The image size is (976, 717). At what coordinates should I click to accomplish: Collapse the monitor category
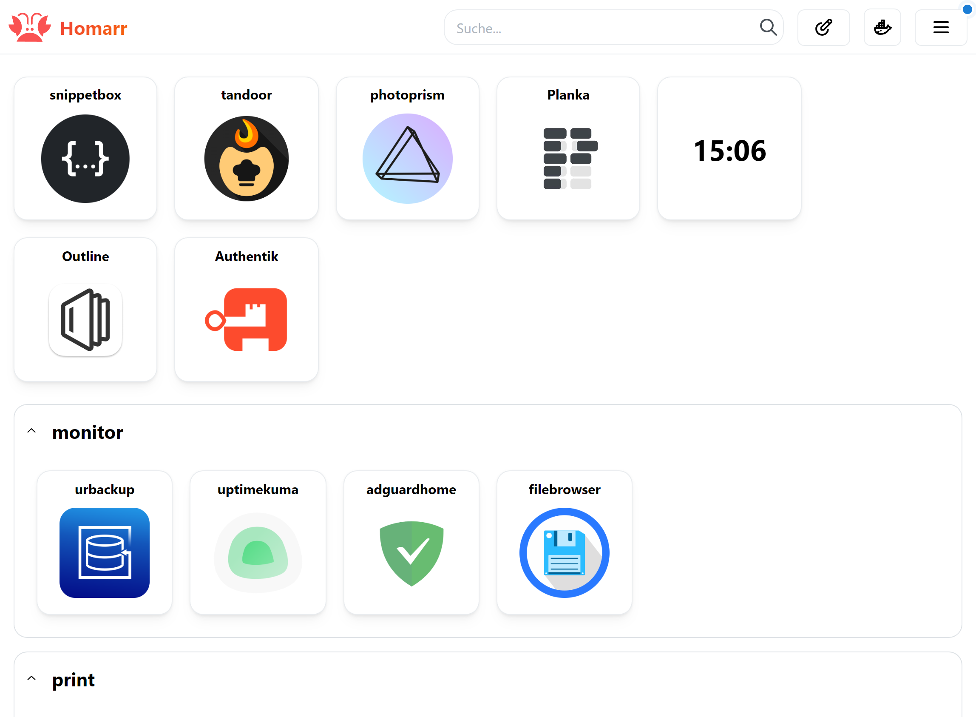click(31, 431)
